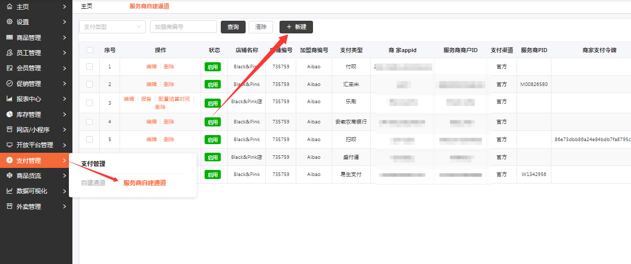Click the home icon in sidebar

(x=9, y=7)
